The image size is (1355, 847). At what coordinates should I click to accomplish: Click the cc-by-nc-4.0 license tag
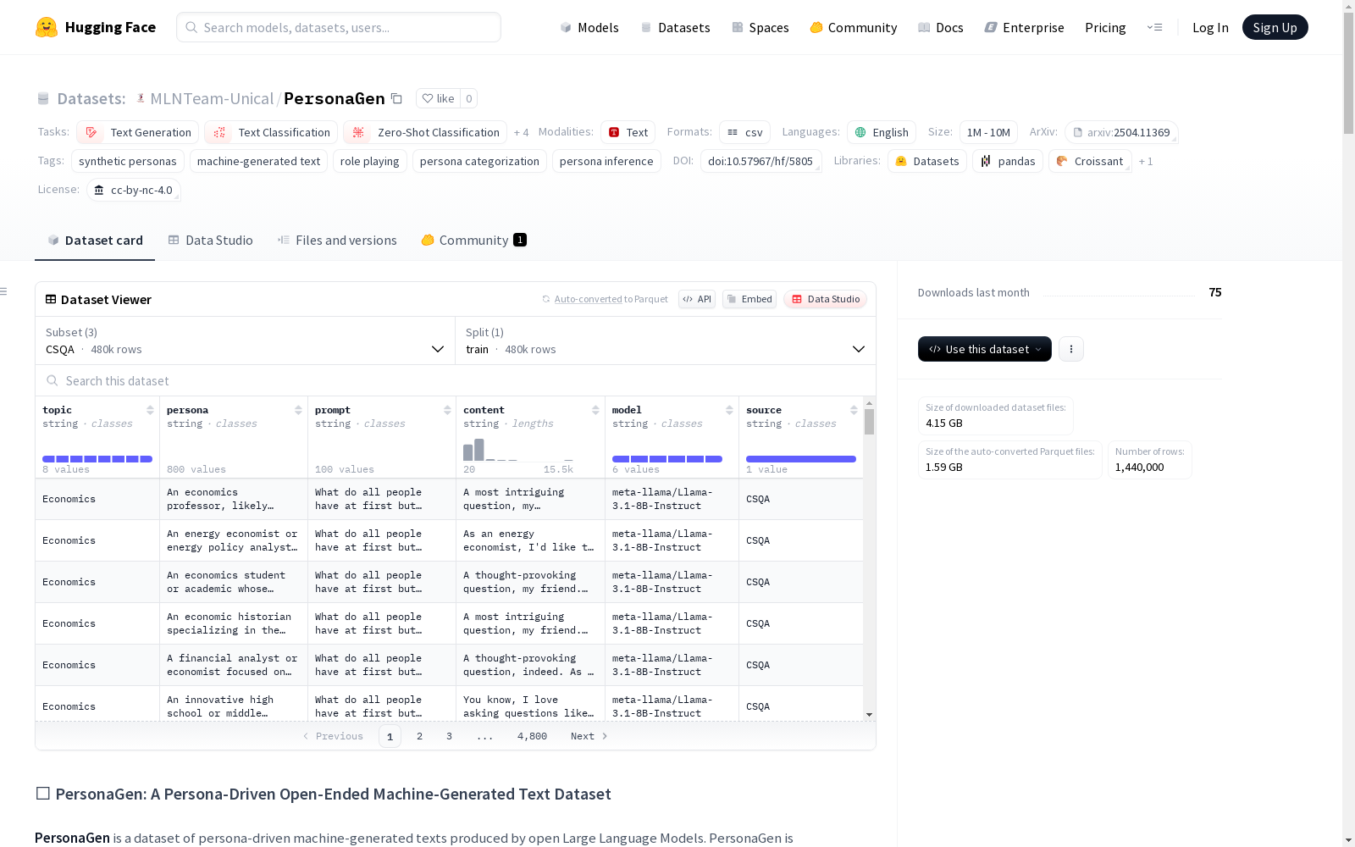(x=134, y=190)
